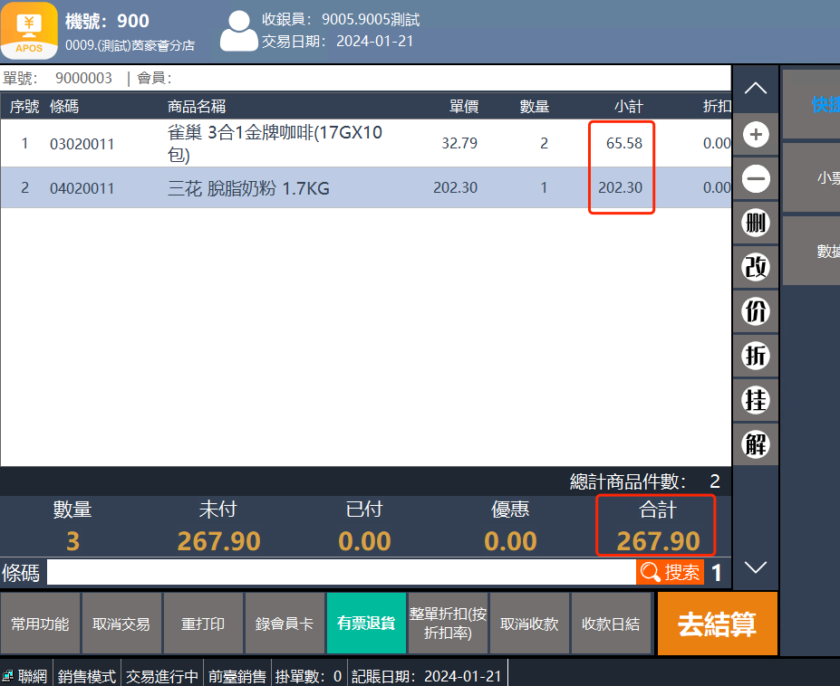Click the cashier user avatar icon
This screenshot has height=686, width=840.
click(239, 31)
